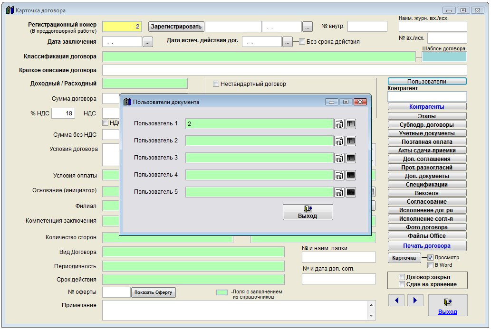Open the table list icon for Пользователь 2

pos(351,141)
